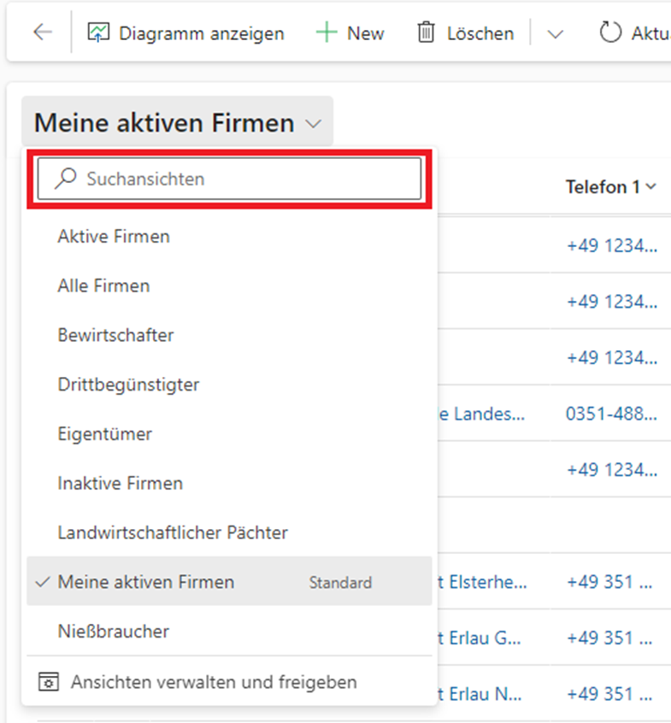Select Landwirtschaftlicher Pächter view

[x=173, y=533]
